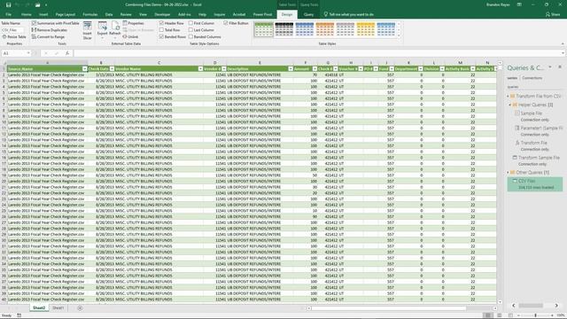Image resolution: width=567 pixels, height=319 pixels.
Task: Open Check Date column filter dropdown
Action: click(x=112, y=69)
